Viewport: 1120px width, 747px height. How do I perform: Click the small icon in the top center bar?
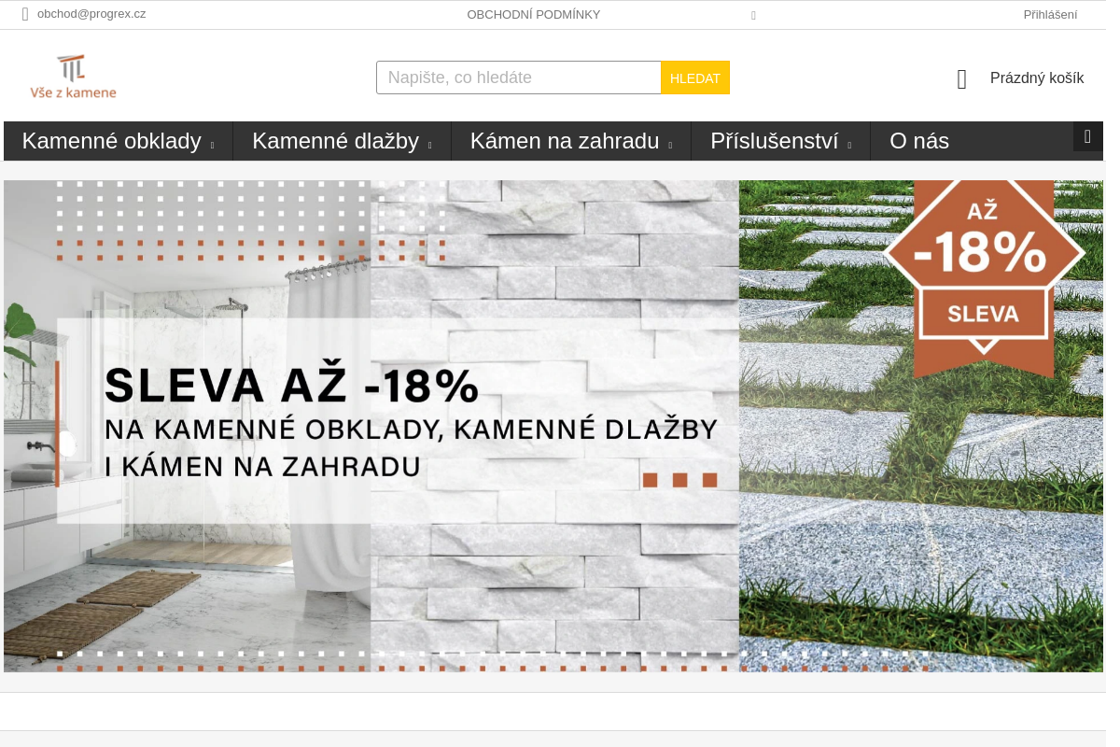pyautogui.click(x=753, y=15)
